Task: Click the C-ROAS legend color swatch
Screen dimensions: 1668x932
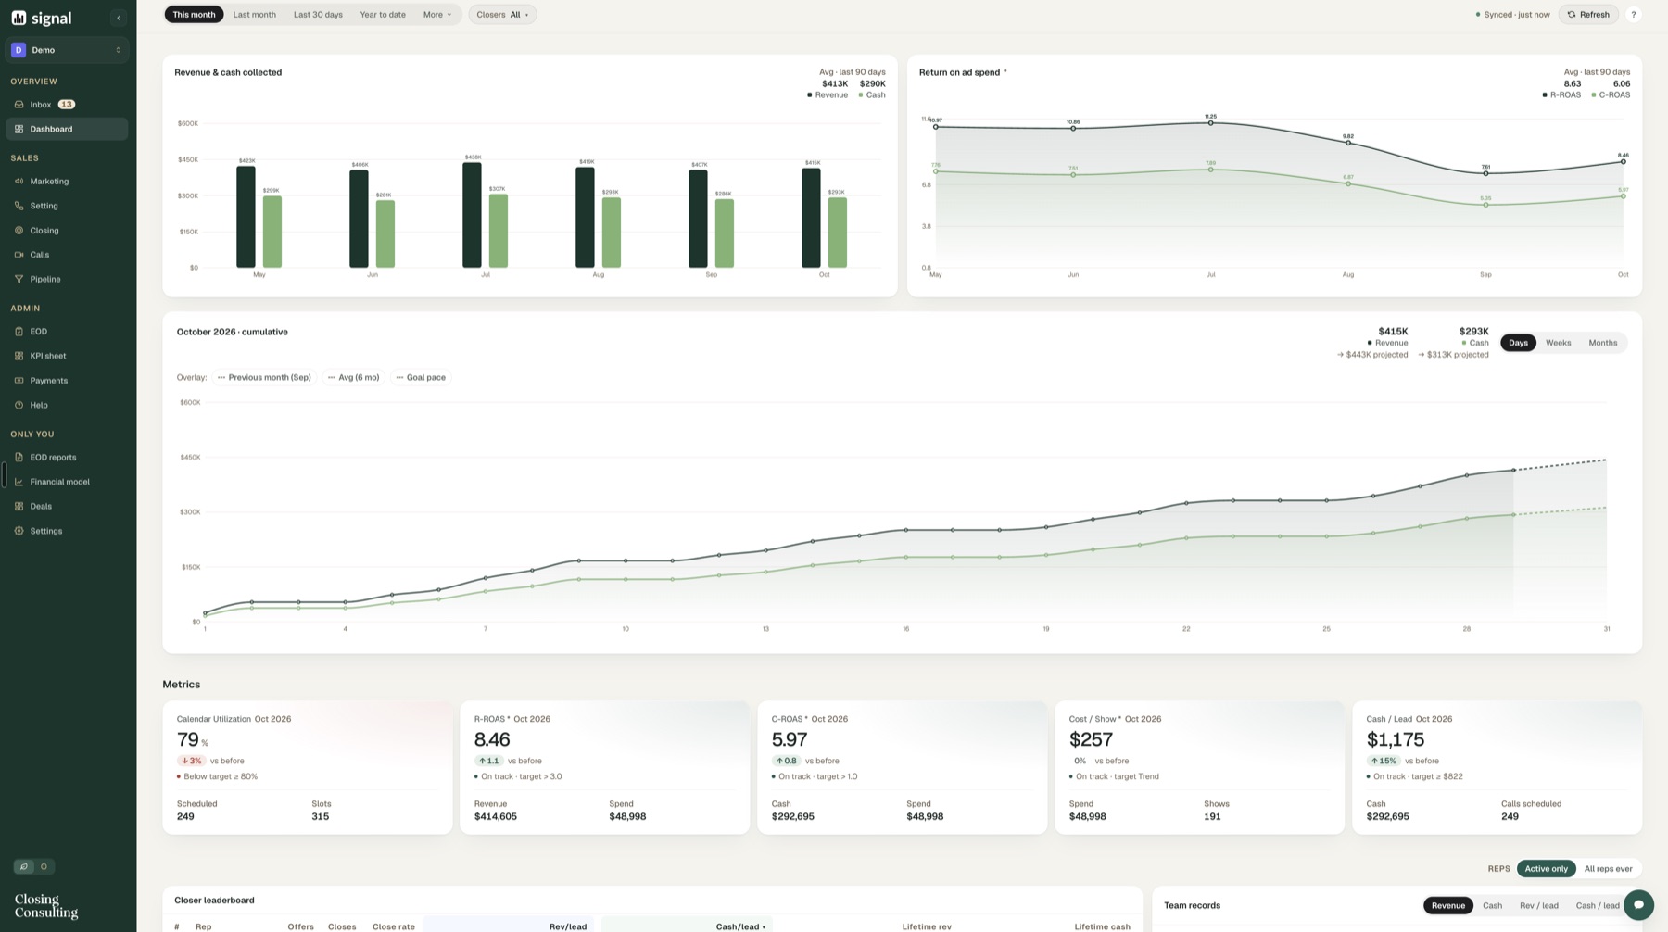Action: [x=1593, y=95]
